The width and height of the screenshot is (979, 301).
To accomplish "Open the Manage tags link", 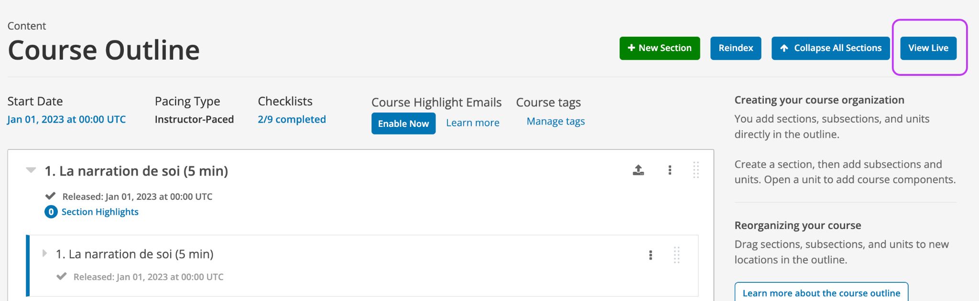I will tap(556, 122).
